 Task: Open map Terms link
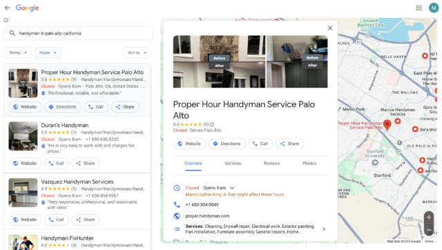coord(429,241)
